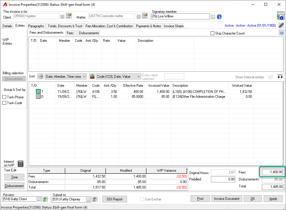
Task: Open the matter details icon beside Corporate matter
Action: (x=145, y=16)
